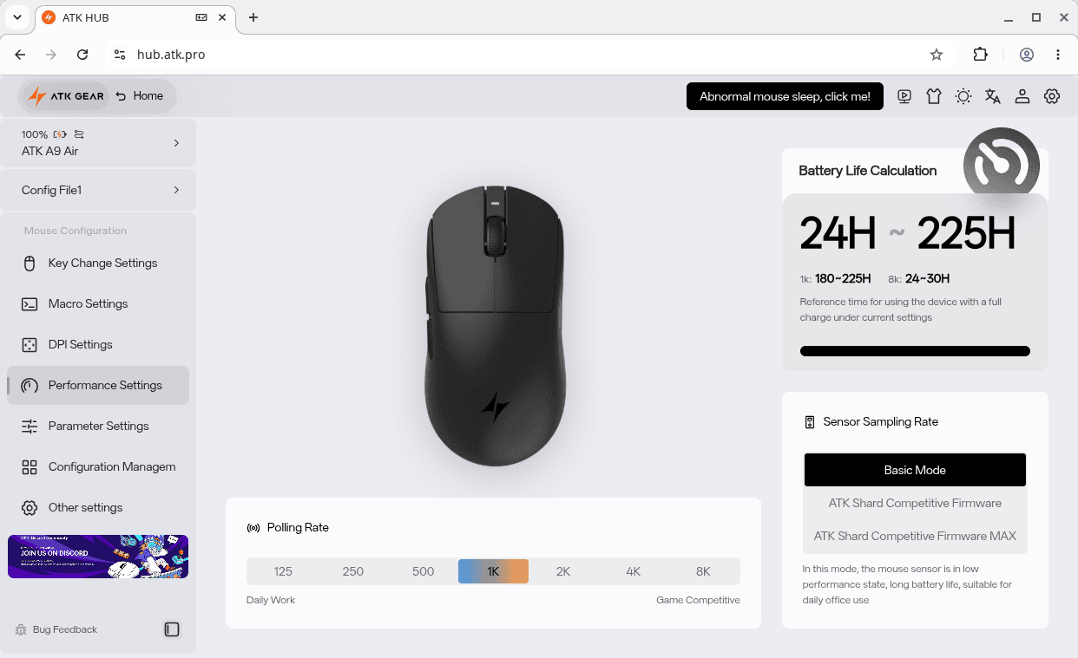Expand the ATK A9 Air device chevron
The image size is (1078, 658).
(x=176, y=142)
